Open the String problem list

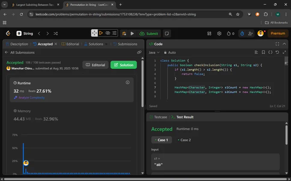click(25, 33)
